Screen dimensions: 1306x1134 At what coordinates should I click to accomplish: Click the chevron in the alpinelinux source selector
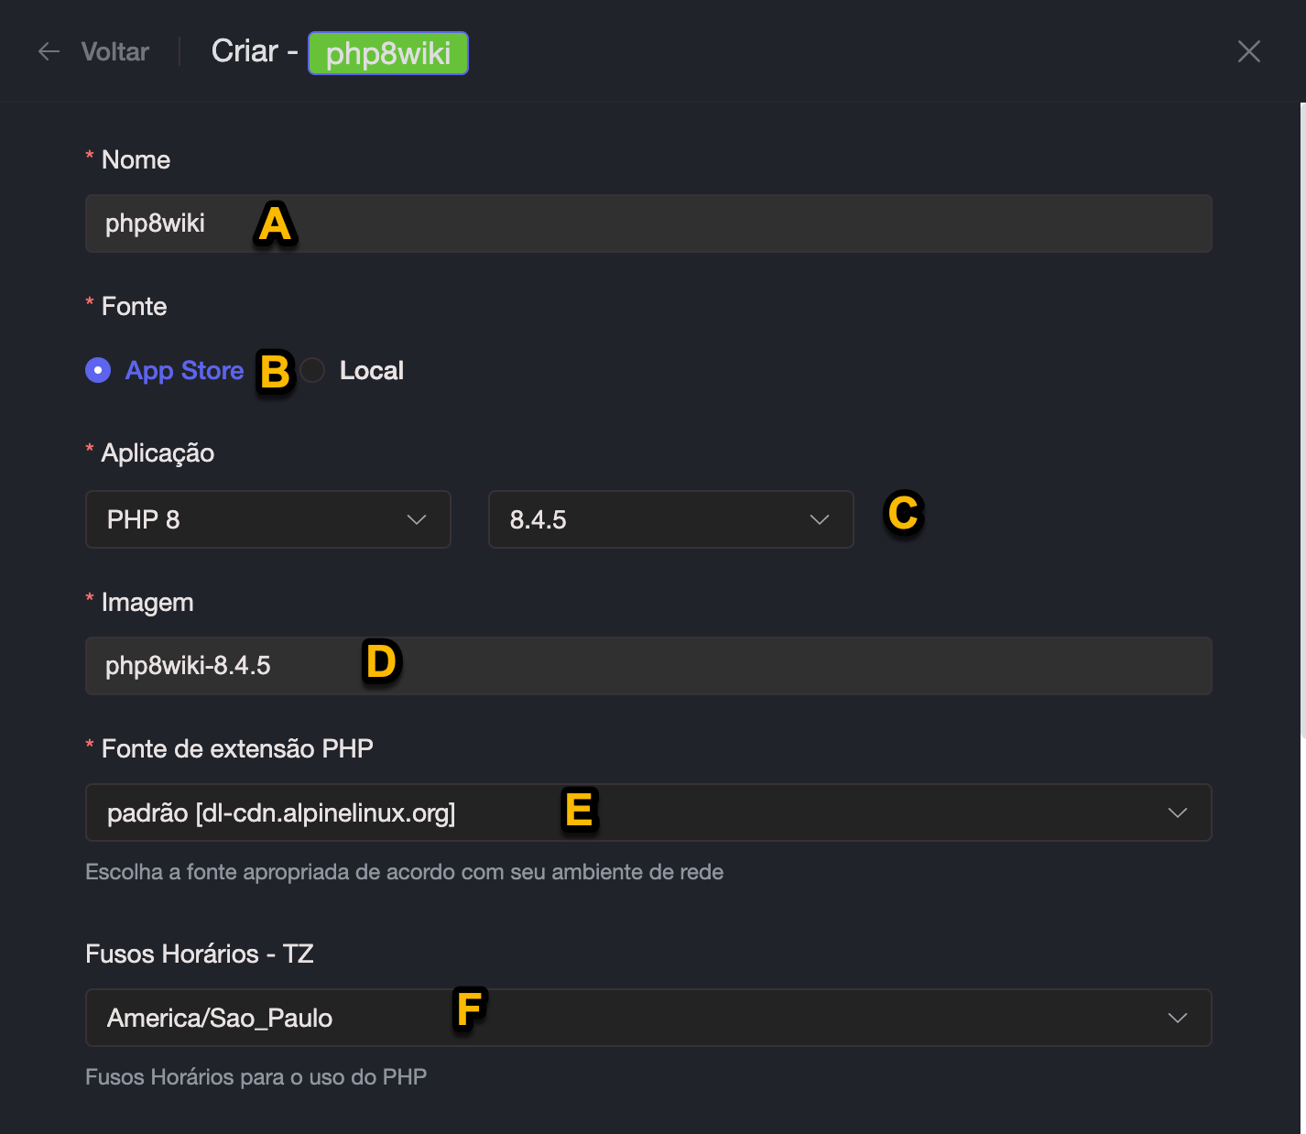[1178, 812]
